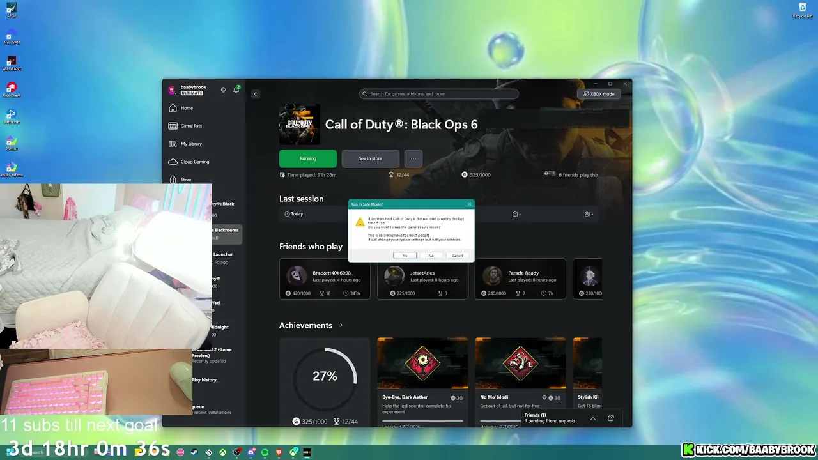Click the search for games field
The height and width of the screenshot is (460, 818).
[439, 94]
